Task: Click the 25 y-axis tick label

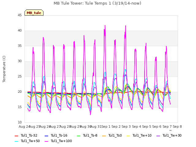Action: pyautogui.click(x=20, y=77)
